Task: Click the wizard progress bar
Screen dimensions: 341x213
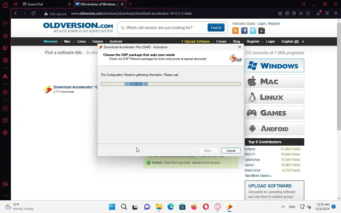Action: (x=171, y=84)
